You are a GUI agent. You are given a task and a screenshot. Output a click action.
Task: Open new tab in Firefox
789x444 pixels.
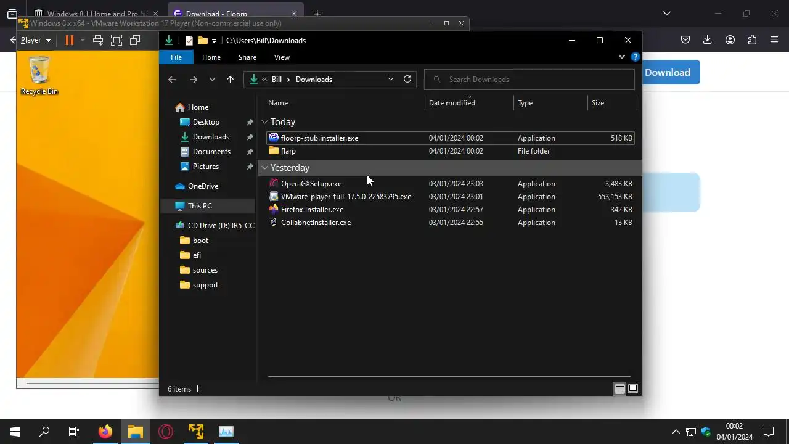[317, 14]
